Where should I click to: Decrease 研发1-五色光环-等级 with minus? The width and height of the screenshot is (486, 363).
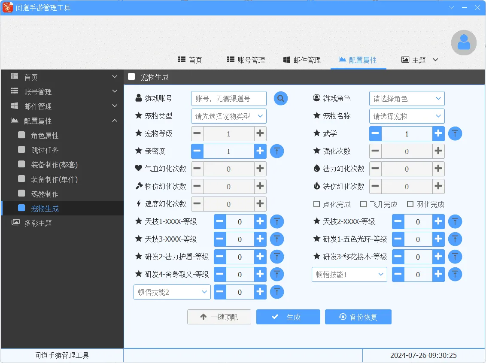398,239
